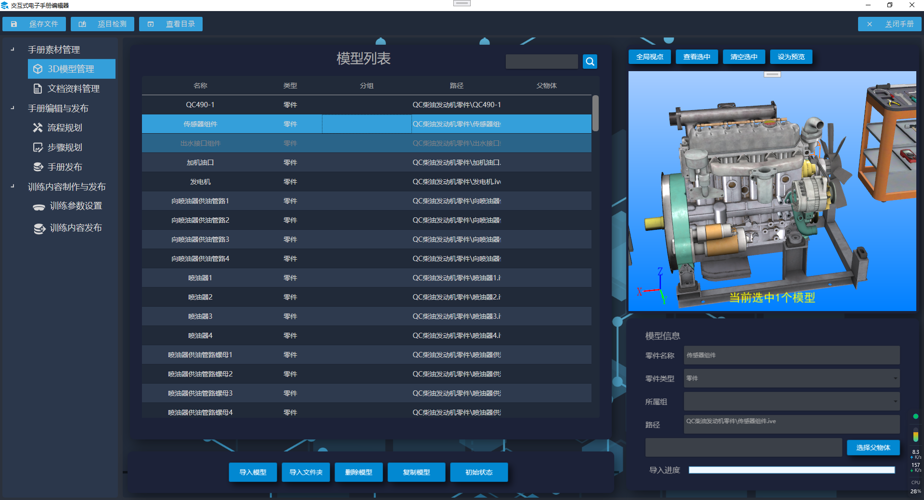Open 3D模型管理 via its cube icon
This screenshot has height=500, width=924.
click(x=38, y=69)
